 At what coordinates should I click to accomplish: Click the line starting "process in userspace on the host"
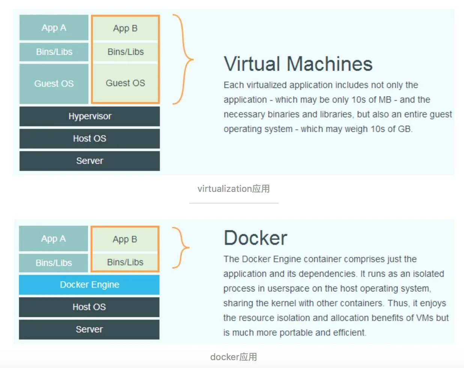[x=327, y=288]
